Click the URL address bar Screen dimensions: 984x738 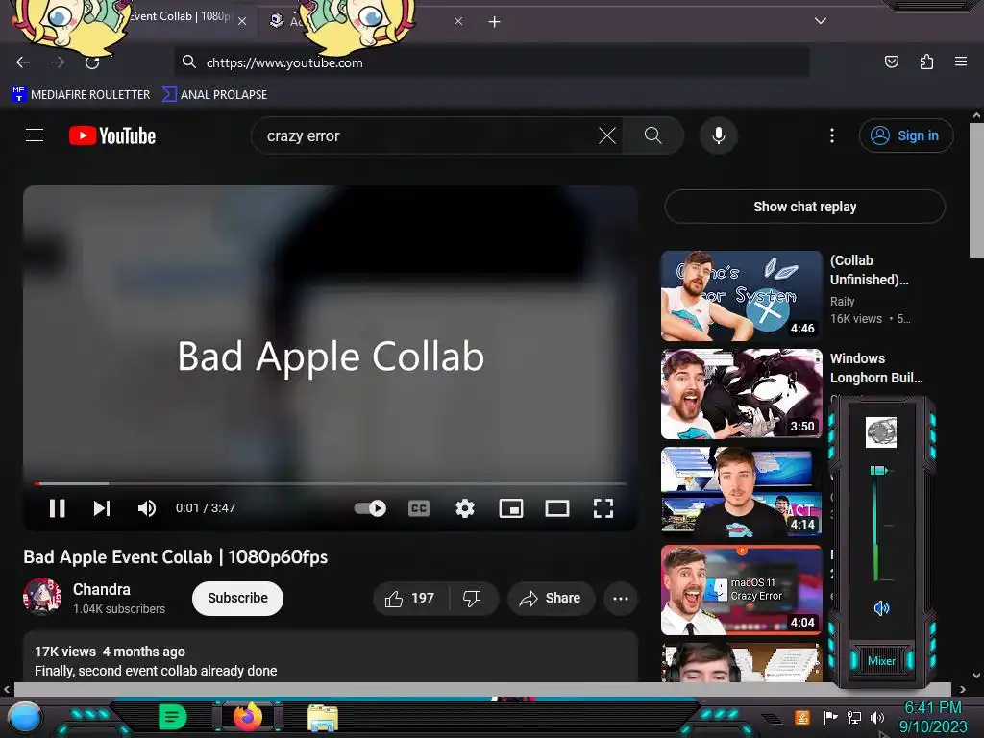[492, 62]
